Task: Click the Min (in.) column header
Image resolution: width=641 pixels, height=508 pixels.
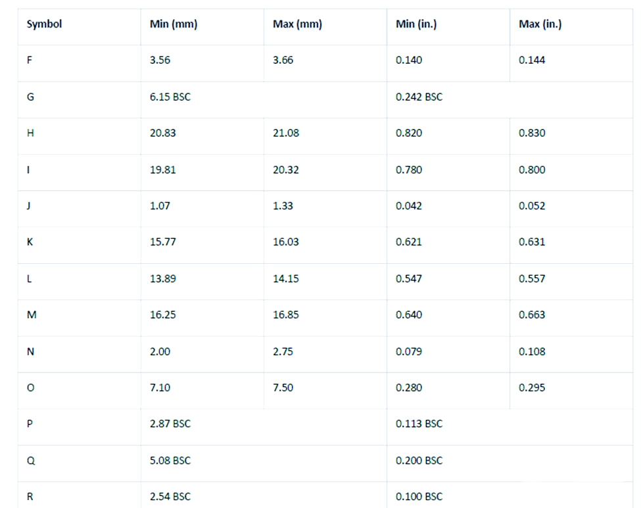Action: click(416, 24)
